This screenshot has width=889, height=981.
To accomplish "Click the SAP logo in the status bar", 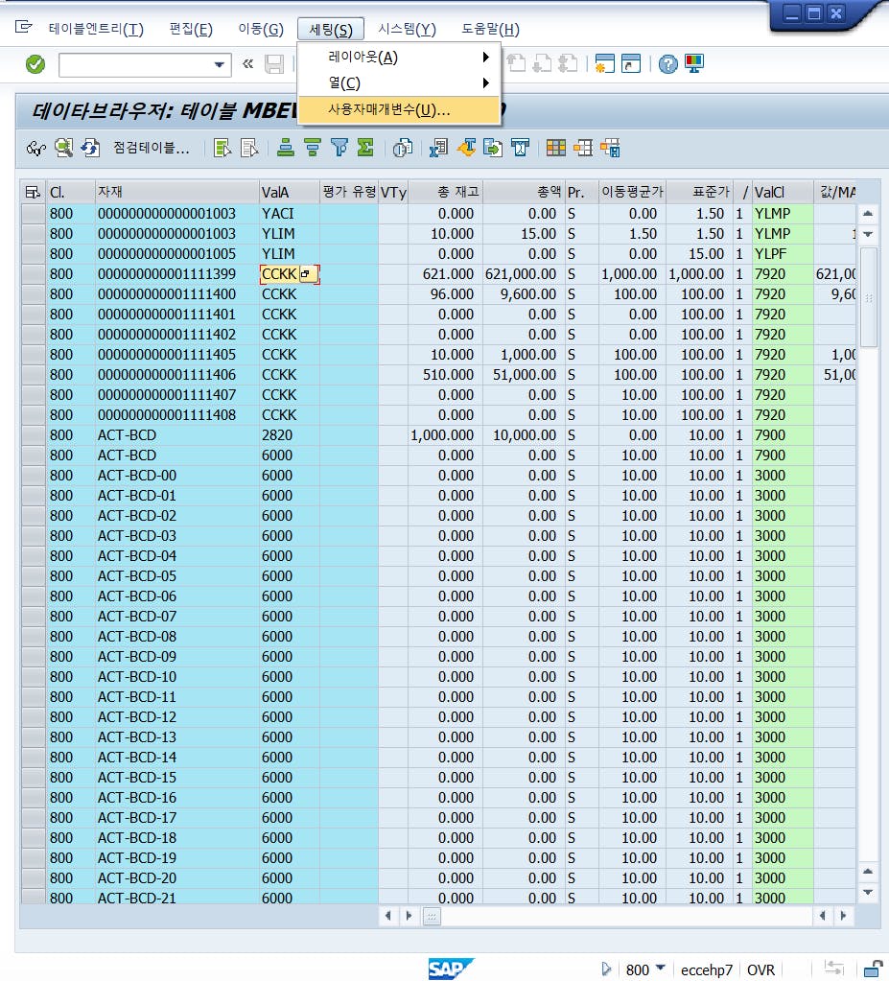I will [451, 969].
